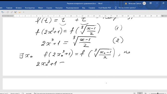Viewport: 167px width, 94px height.
Task: Click the account name Вячеслав Савкин
Action: tap(135, 3)
